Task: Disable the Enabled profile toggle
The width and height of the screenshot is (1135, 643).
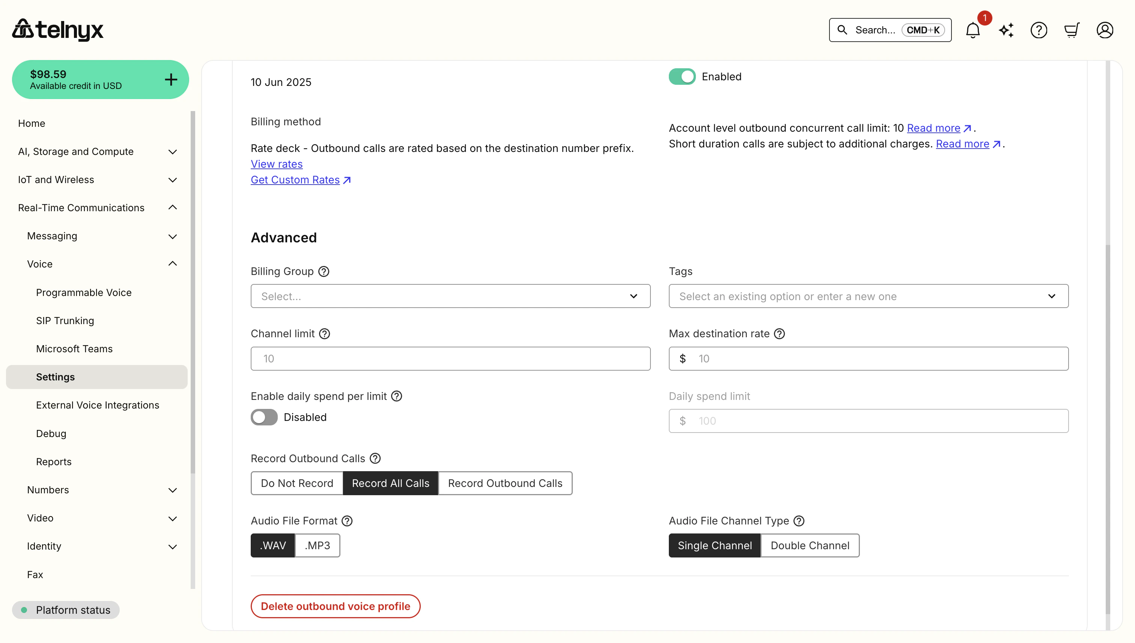Action: [682, 77]
